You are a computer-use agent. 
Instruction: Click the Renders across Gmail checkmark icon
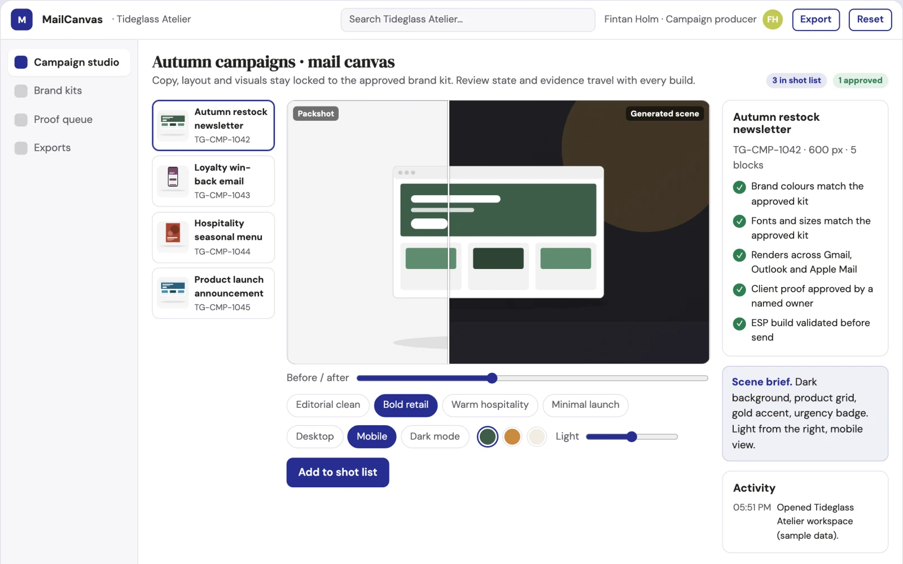739,255
